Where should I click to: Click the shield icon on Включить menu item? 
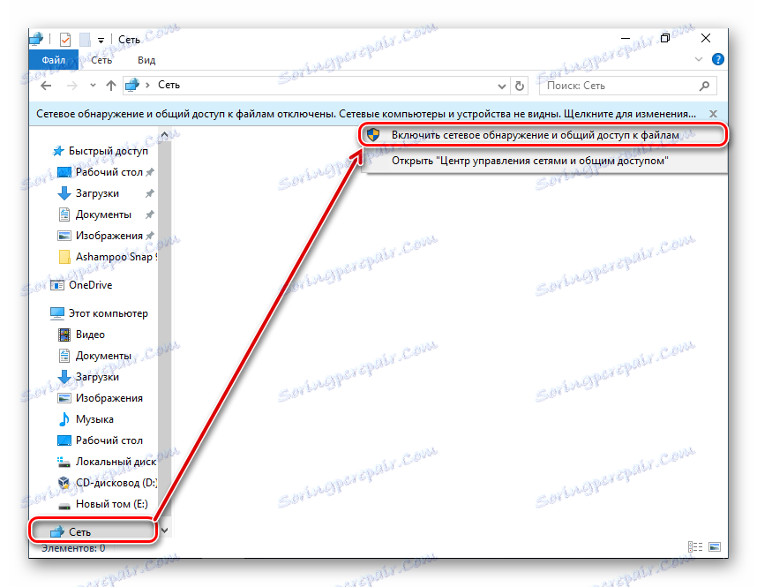pyautogui.click(x=372, y=135)
